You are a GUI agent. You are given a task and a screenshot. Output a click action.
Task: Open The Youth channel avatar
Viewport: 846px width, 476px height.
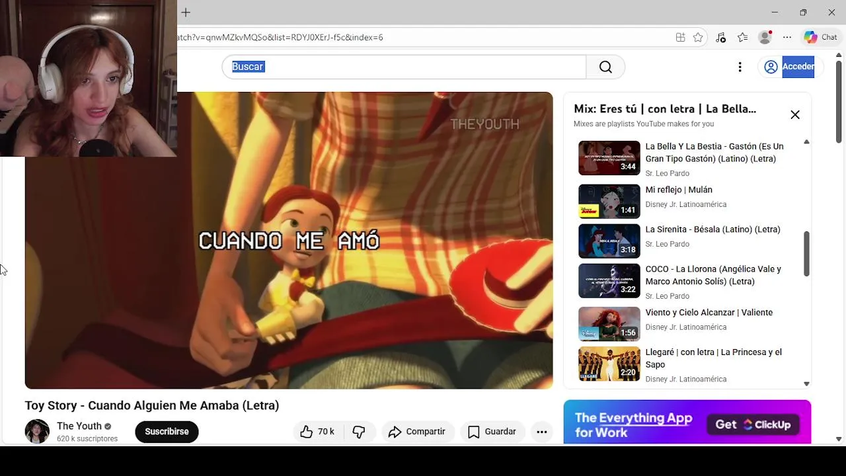pos(37,432)
